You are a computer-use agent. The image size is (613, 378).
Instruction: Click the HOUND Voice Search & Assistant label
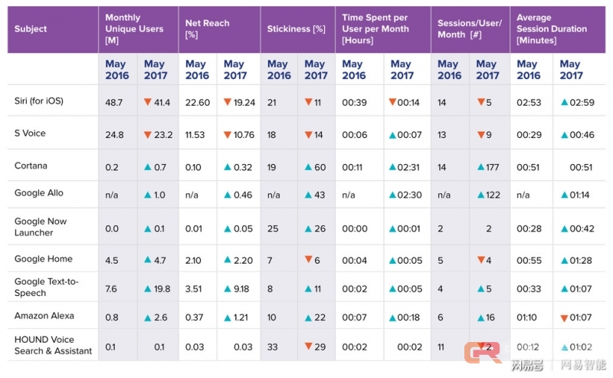pos(53,346)
